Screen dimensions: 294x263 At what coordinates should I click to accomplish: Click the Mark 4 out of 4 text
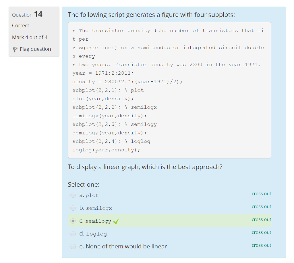(x=30, y=37)
